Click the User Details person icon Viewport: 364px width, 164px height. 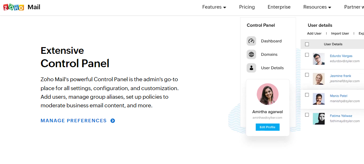tap(251, 68)
